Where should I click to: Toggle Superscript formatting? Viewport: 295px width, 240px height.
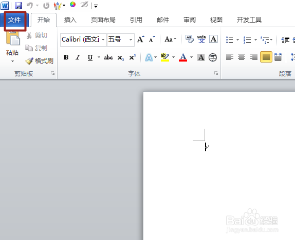(133, 57)
